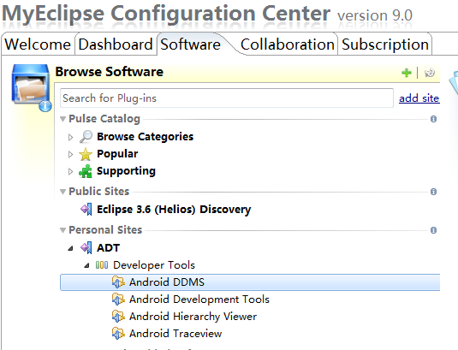Click the Android Traceview plug-in icon
Image resolution: width=458 pixels, height=350 pixels.
(118, 334)
